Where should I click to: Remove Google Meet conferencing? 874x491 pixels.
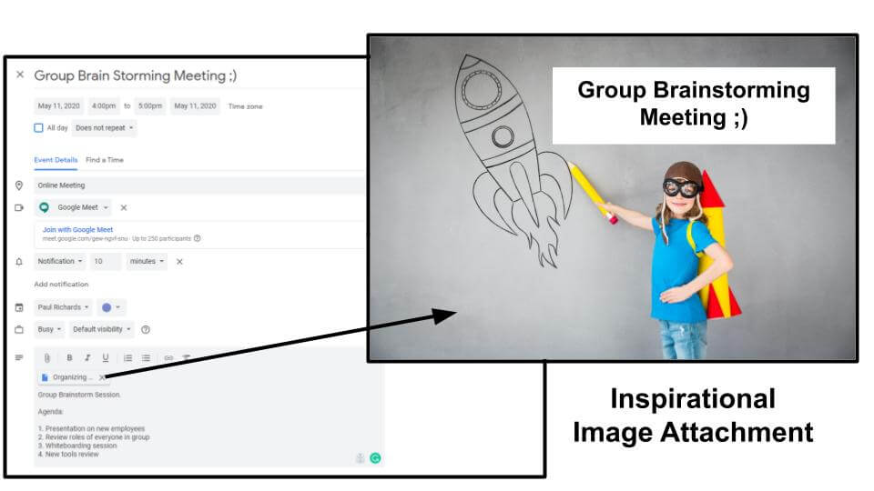pyautogui.click(x=124, y=207)
